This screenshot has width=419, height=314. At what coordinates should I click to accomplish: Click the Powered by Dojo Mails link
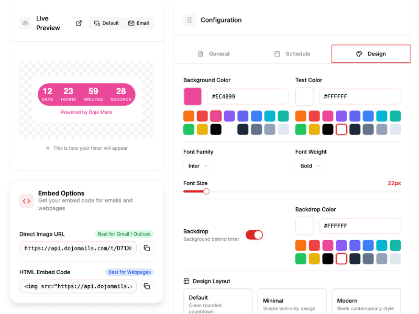coord(86,112)
